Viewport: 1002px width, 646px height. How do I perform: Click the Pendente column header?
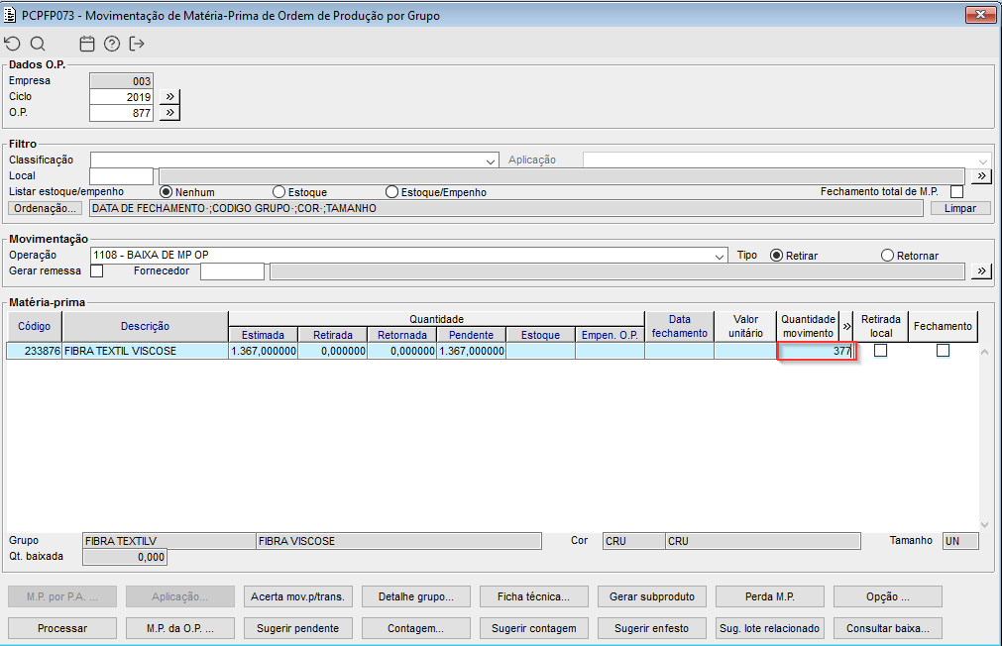click(x=471, y=334)
